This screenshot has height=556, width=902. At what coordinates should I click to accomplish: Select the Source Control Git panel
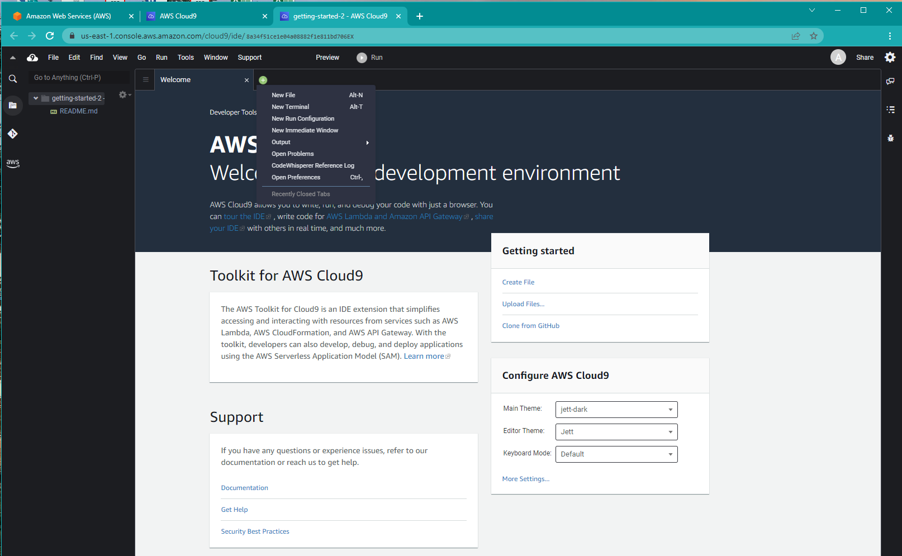coord(12,134)
